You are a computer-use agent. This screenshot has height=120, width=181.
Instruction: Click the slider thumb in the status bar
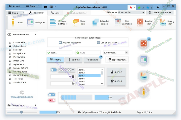21,112
